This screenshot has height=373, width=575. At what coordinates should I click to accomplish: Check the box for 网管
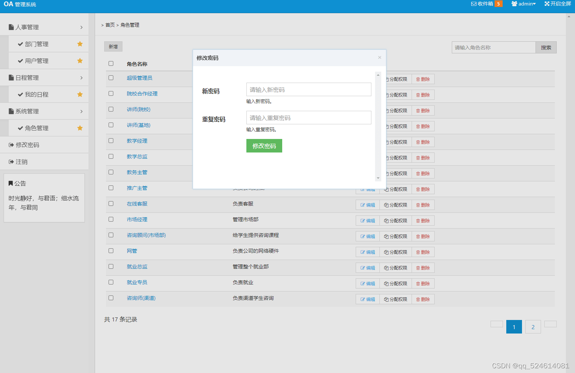(111, 251)
